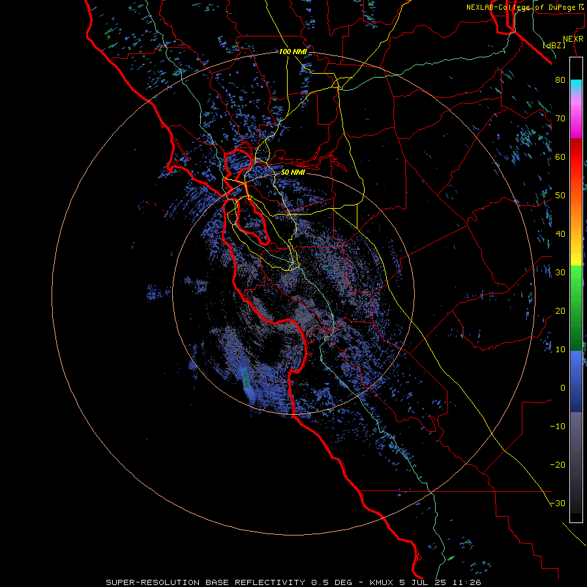Click the 70 value on the dBZ scale

tap(560, 119)
